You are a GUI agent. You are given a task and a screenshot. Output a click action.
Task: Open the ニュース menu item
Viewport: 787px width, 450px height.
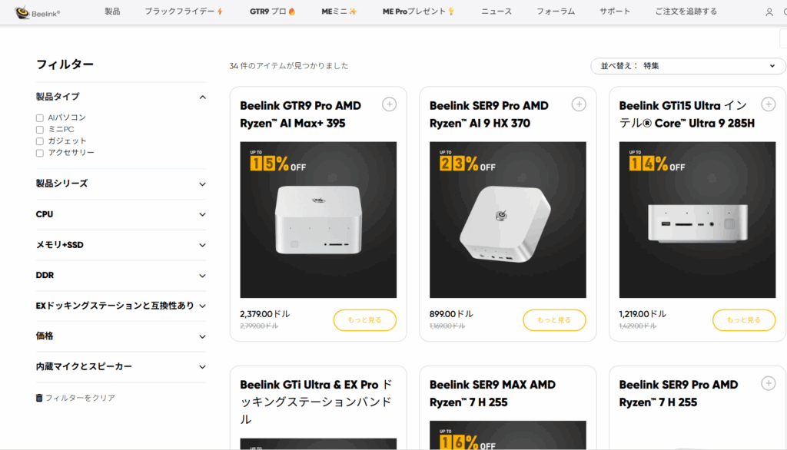(x=496, y=12)
